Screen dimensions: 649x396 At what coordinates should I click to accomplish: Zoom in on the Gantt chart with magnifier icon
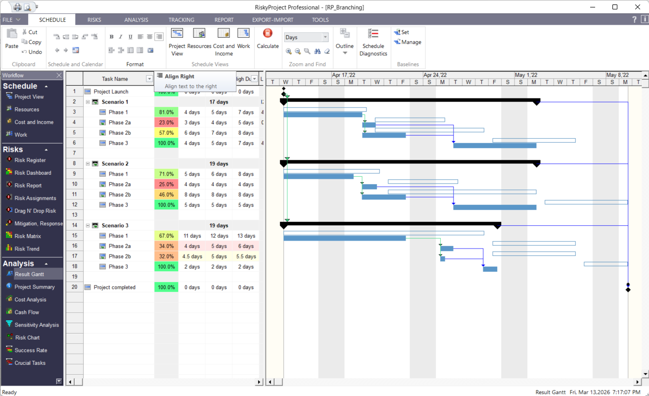pyautogui.click(x=289, y=51)
